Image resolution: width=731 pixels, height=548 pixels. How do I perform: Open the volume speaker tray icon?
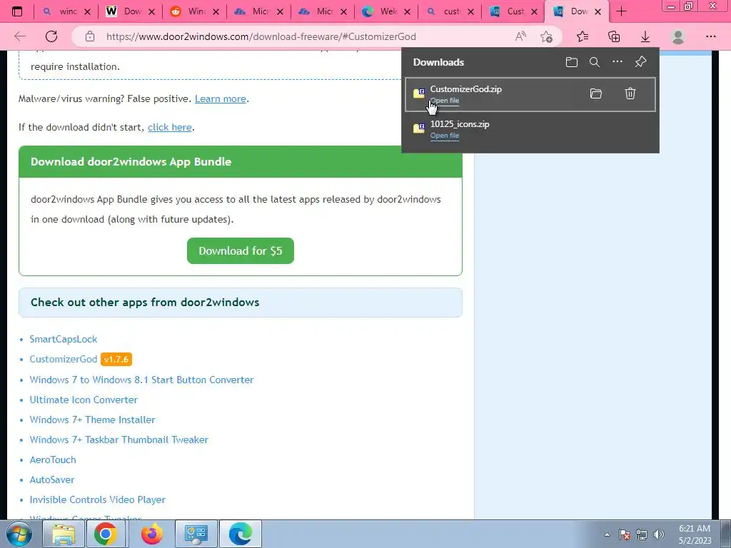658,534
